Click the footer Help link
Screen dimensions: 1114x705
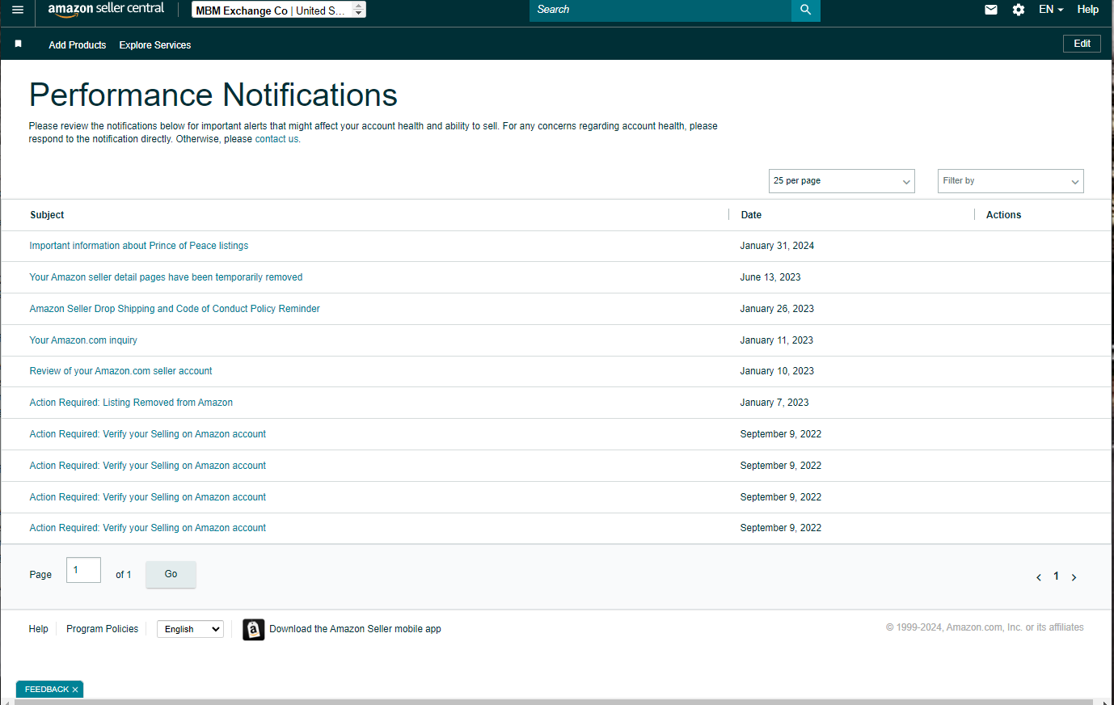39,629
